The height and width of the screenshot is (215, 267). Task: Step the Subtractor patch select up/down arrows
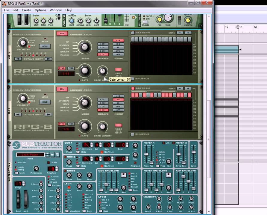[48, 155]
